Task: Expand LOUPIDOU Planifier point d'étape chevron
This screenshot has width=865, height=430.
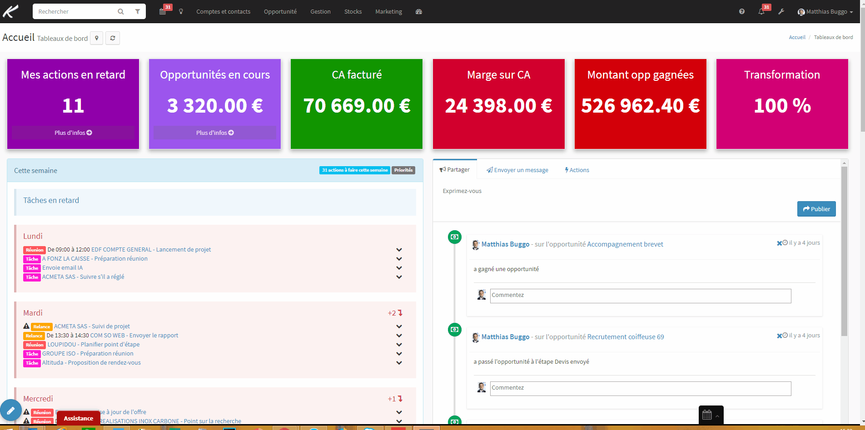Action: (399, 345)
